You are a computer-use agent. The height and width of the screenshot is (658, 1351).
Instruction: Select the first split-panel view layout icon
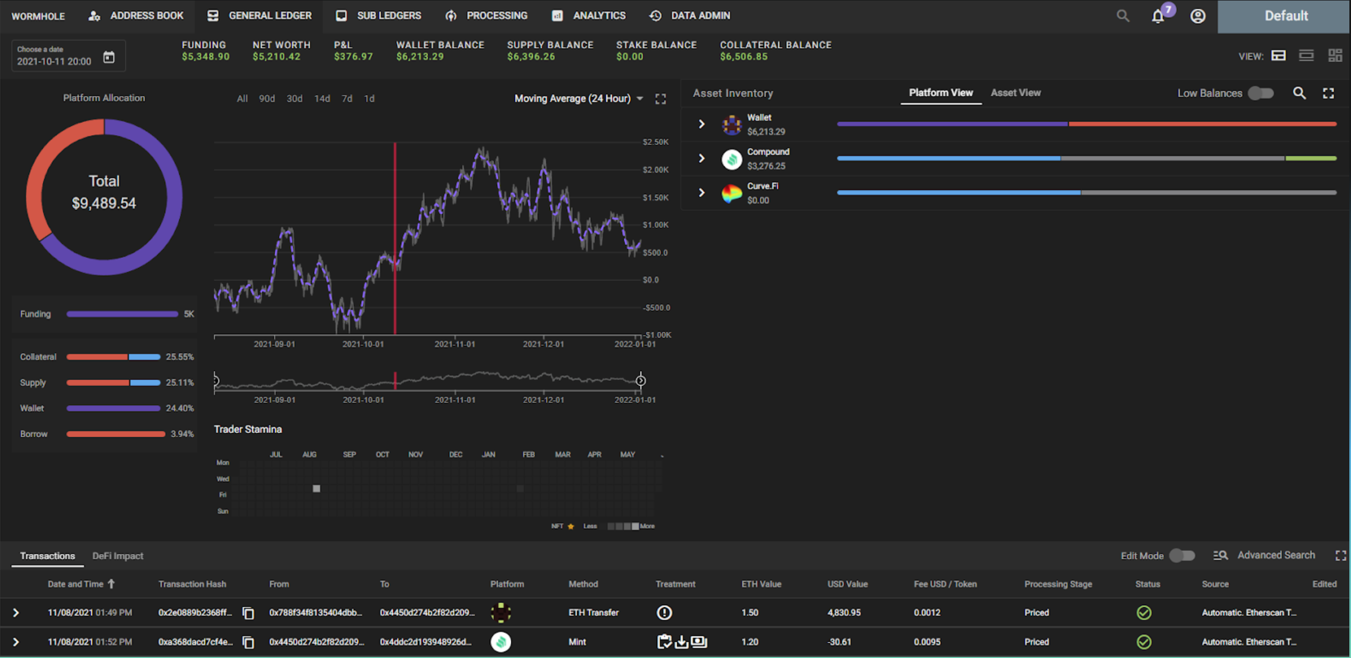click(1278, 56)
